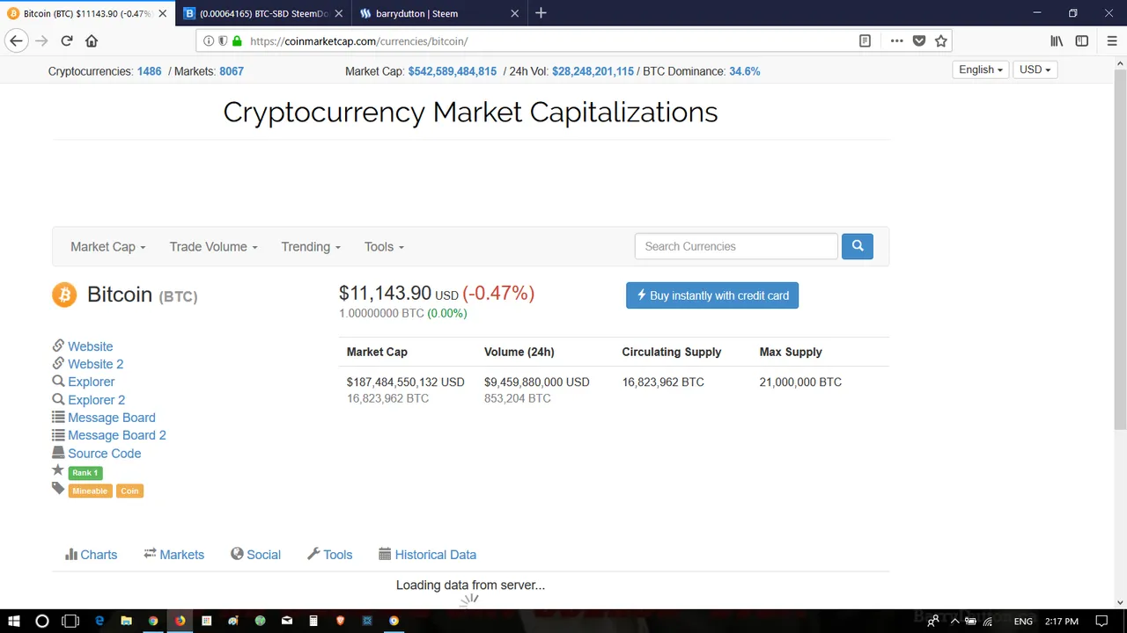Show site information for the connection

[209, 40]
